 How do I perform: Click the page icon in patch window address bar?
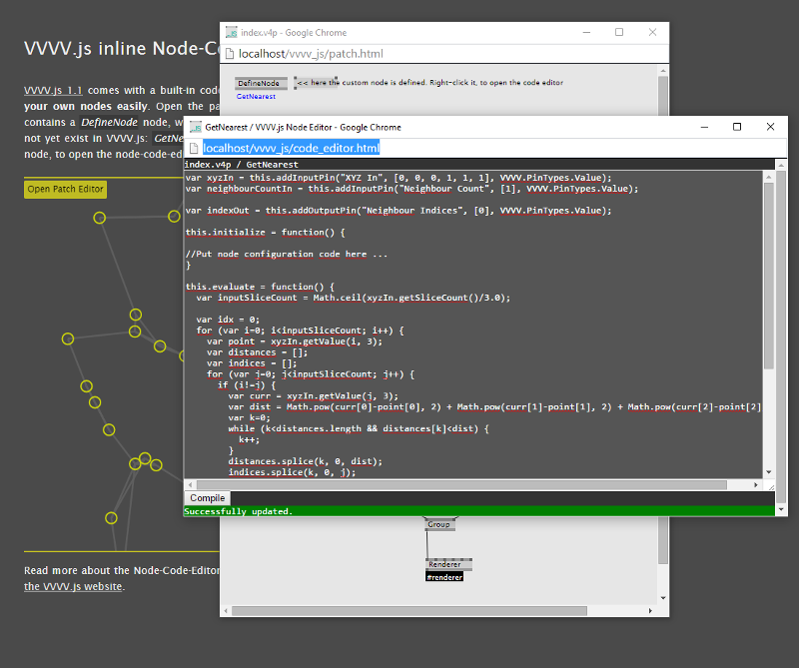230,54
